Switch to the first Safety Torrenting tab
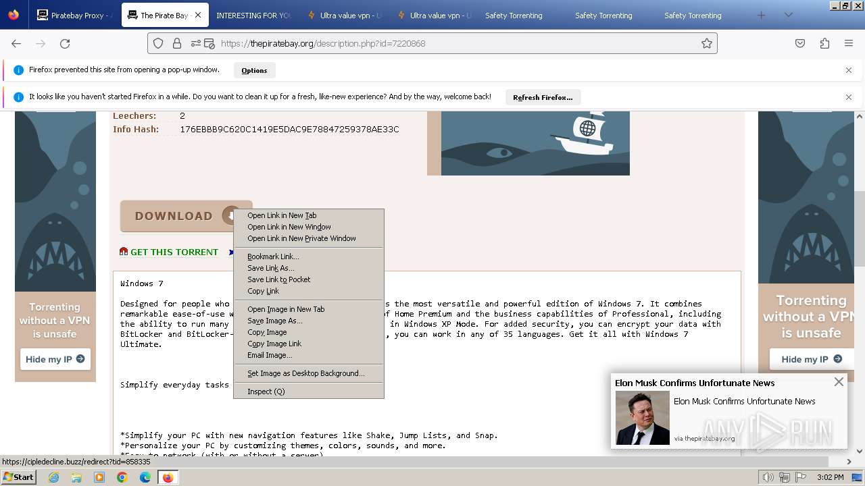 (514, 15)
